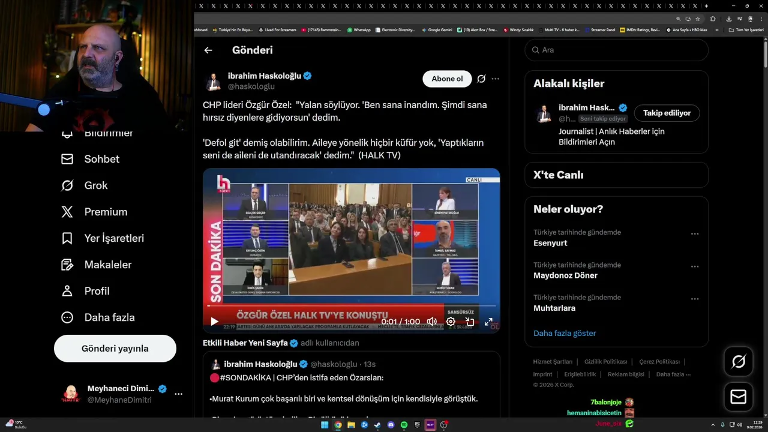Open WhatsApp bookmark in bookmarks bar

(359, 29)
